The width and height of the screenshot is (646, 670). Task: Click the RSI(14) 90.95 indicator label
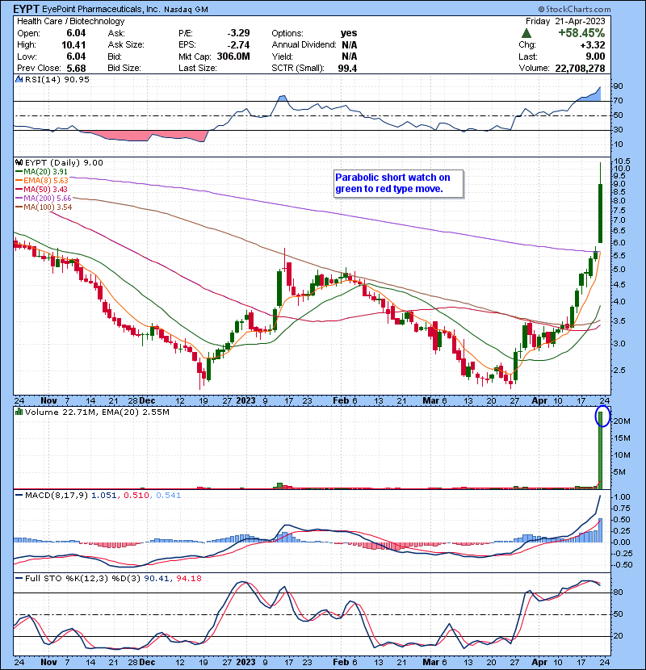pos(57,79)
